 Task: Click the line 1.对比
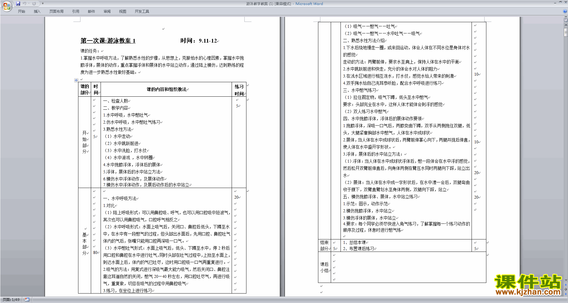(x=109, y=205)
